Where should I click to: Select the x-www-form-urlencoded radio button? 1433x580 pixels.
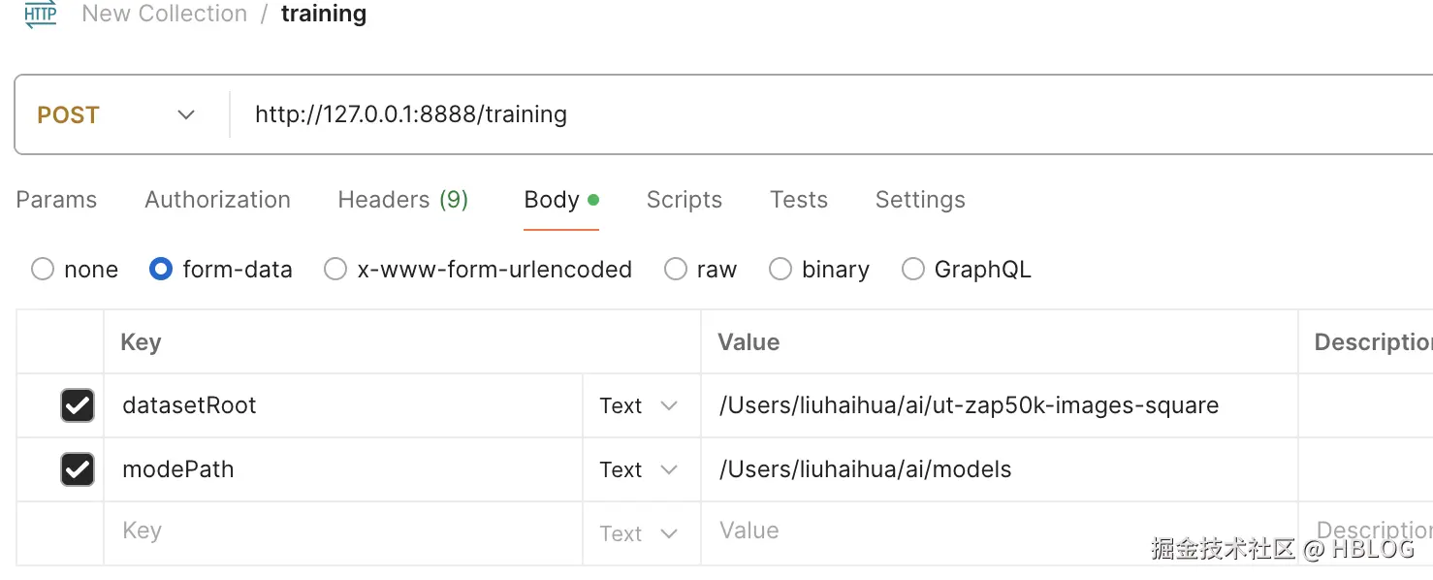click(335, 270)
